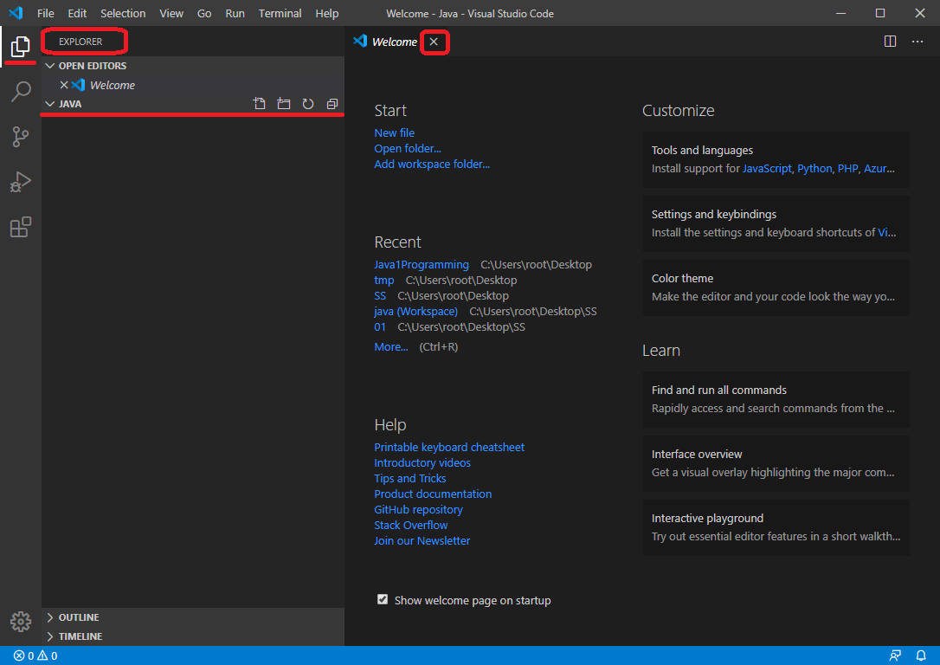
Task: Click the VS Code logo in title bar
Action: point(16,13)
